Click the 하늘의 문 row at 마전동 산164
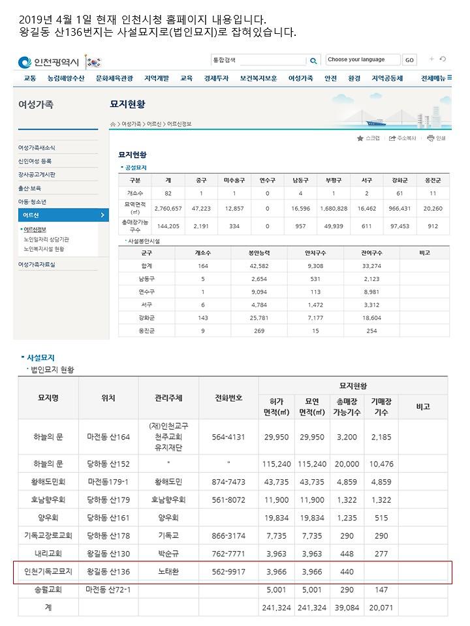 pos(232,437)
